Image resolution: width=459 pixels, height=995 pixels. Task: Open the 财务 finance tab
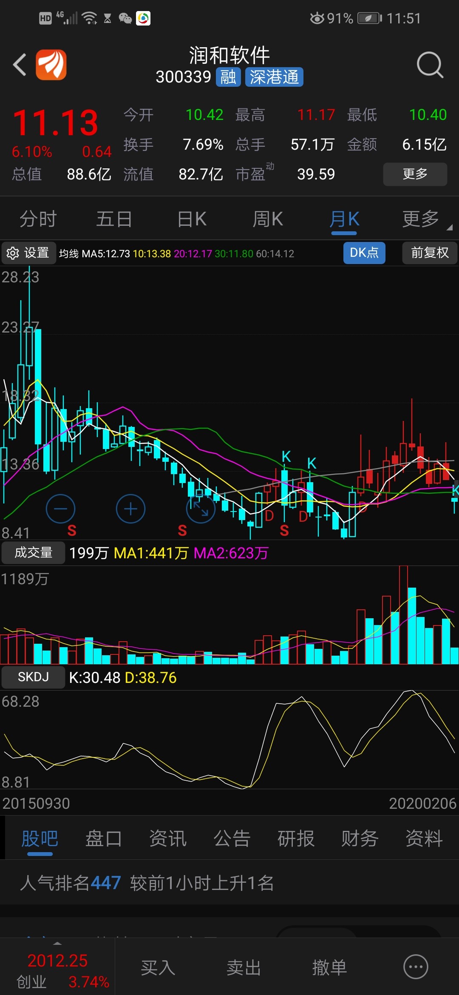(x=360, y=839)
